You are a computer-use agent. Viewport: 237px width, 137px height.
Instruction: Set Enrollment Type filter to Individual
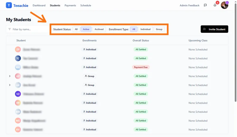[x=145, y=29]
